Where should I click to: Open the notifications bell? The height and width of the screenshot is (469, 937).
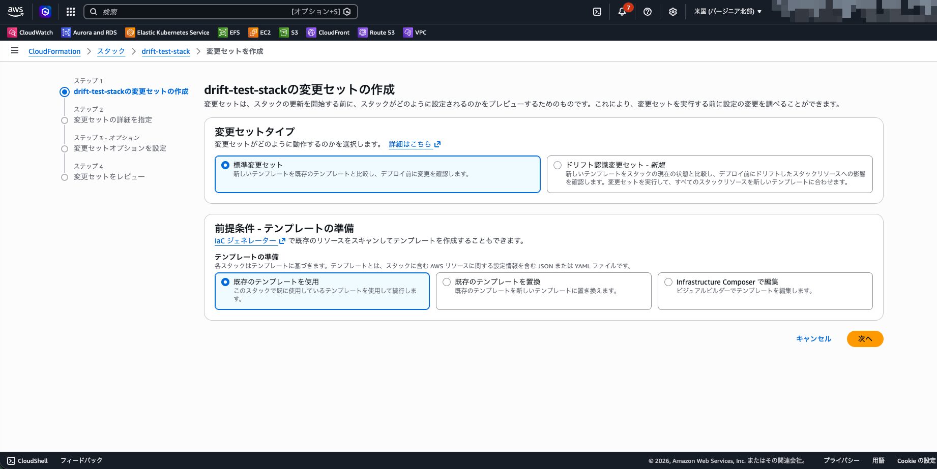[x=622, y=12]
